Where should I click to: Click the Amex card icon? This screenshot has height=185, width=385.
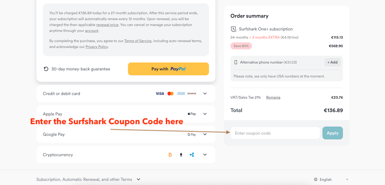click(181, 94)
